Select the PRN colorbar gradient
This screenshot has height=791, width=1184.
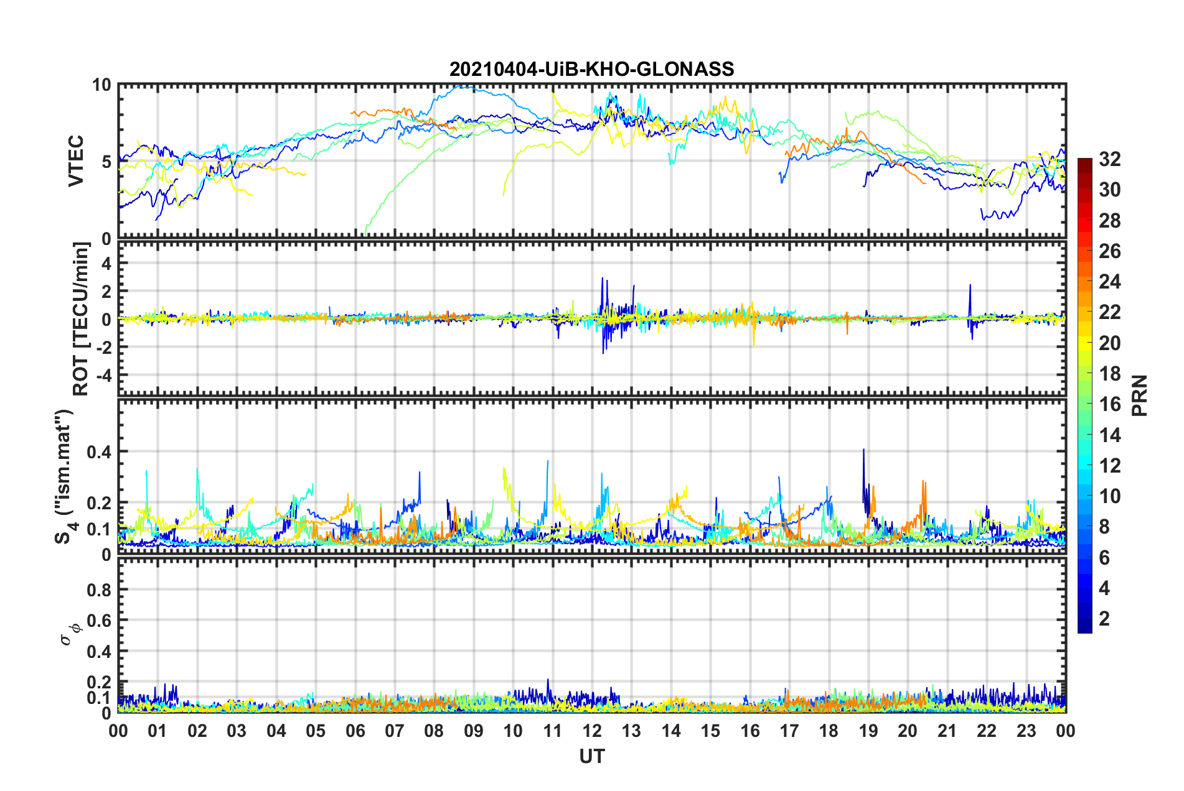tap(1084, 395)
